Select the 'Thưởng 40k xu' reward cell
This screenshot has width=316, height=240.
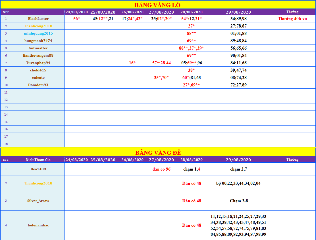pyautogui.click(x=292, y=19)
